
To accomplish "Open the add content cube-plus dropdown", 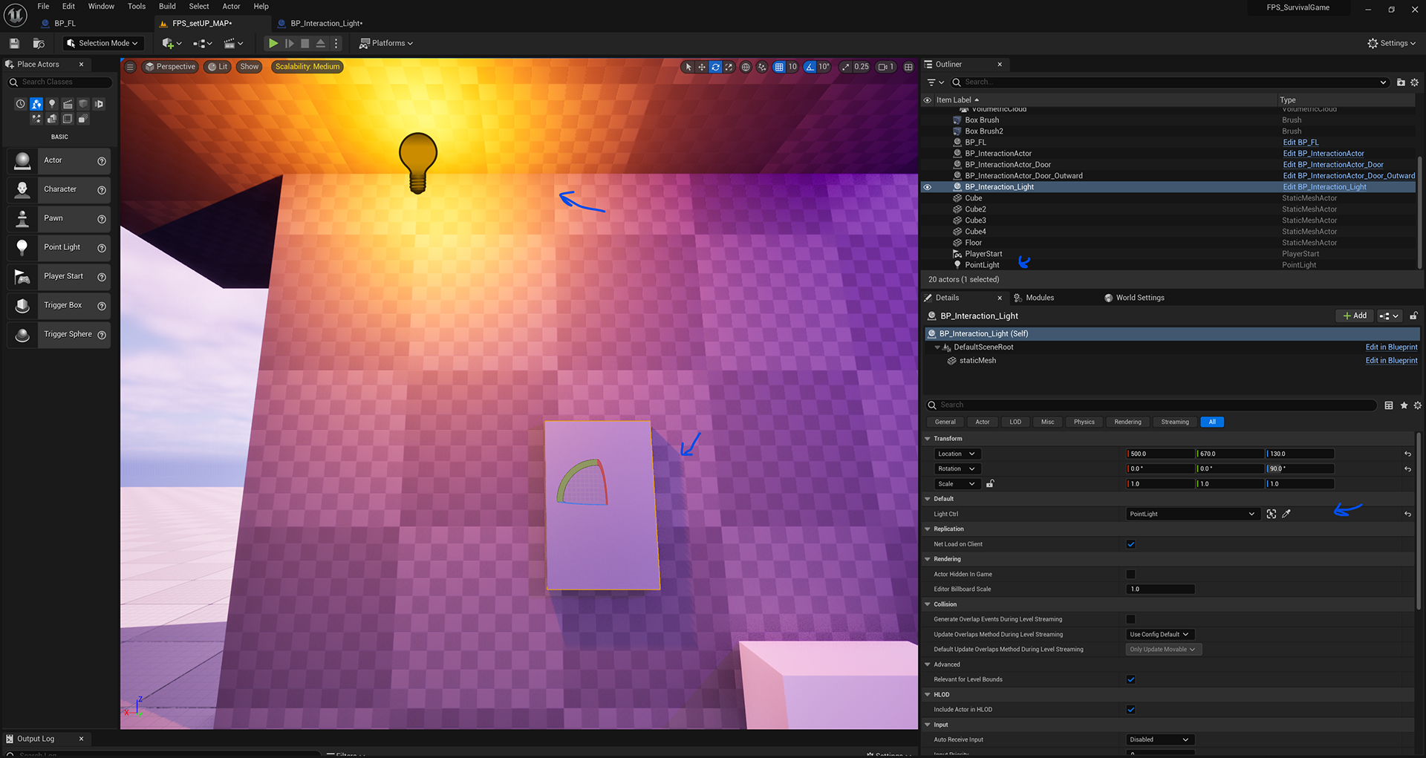I will point(172,43).
